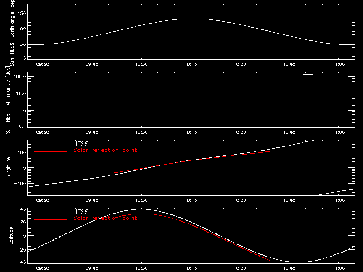Click the 1.0 tick on Moon angle axis
Viewport: 363px width, 272px height.
[22, 111]
